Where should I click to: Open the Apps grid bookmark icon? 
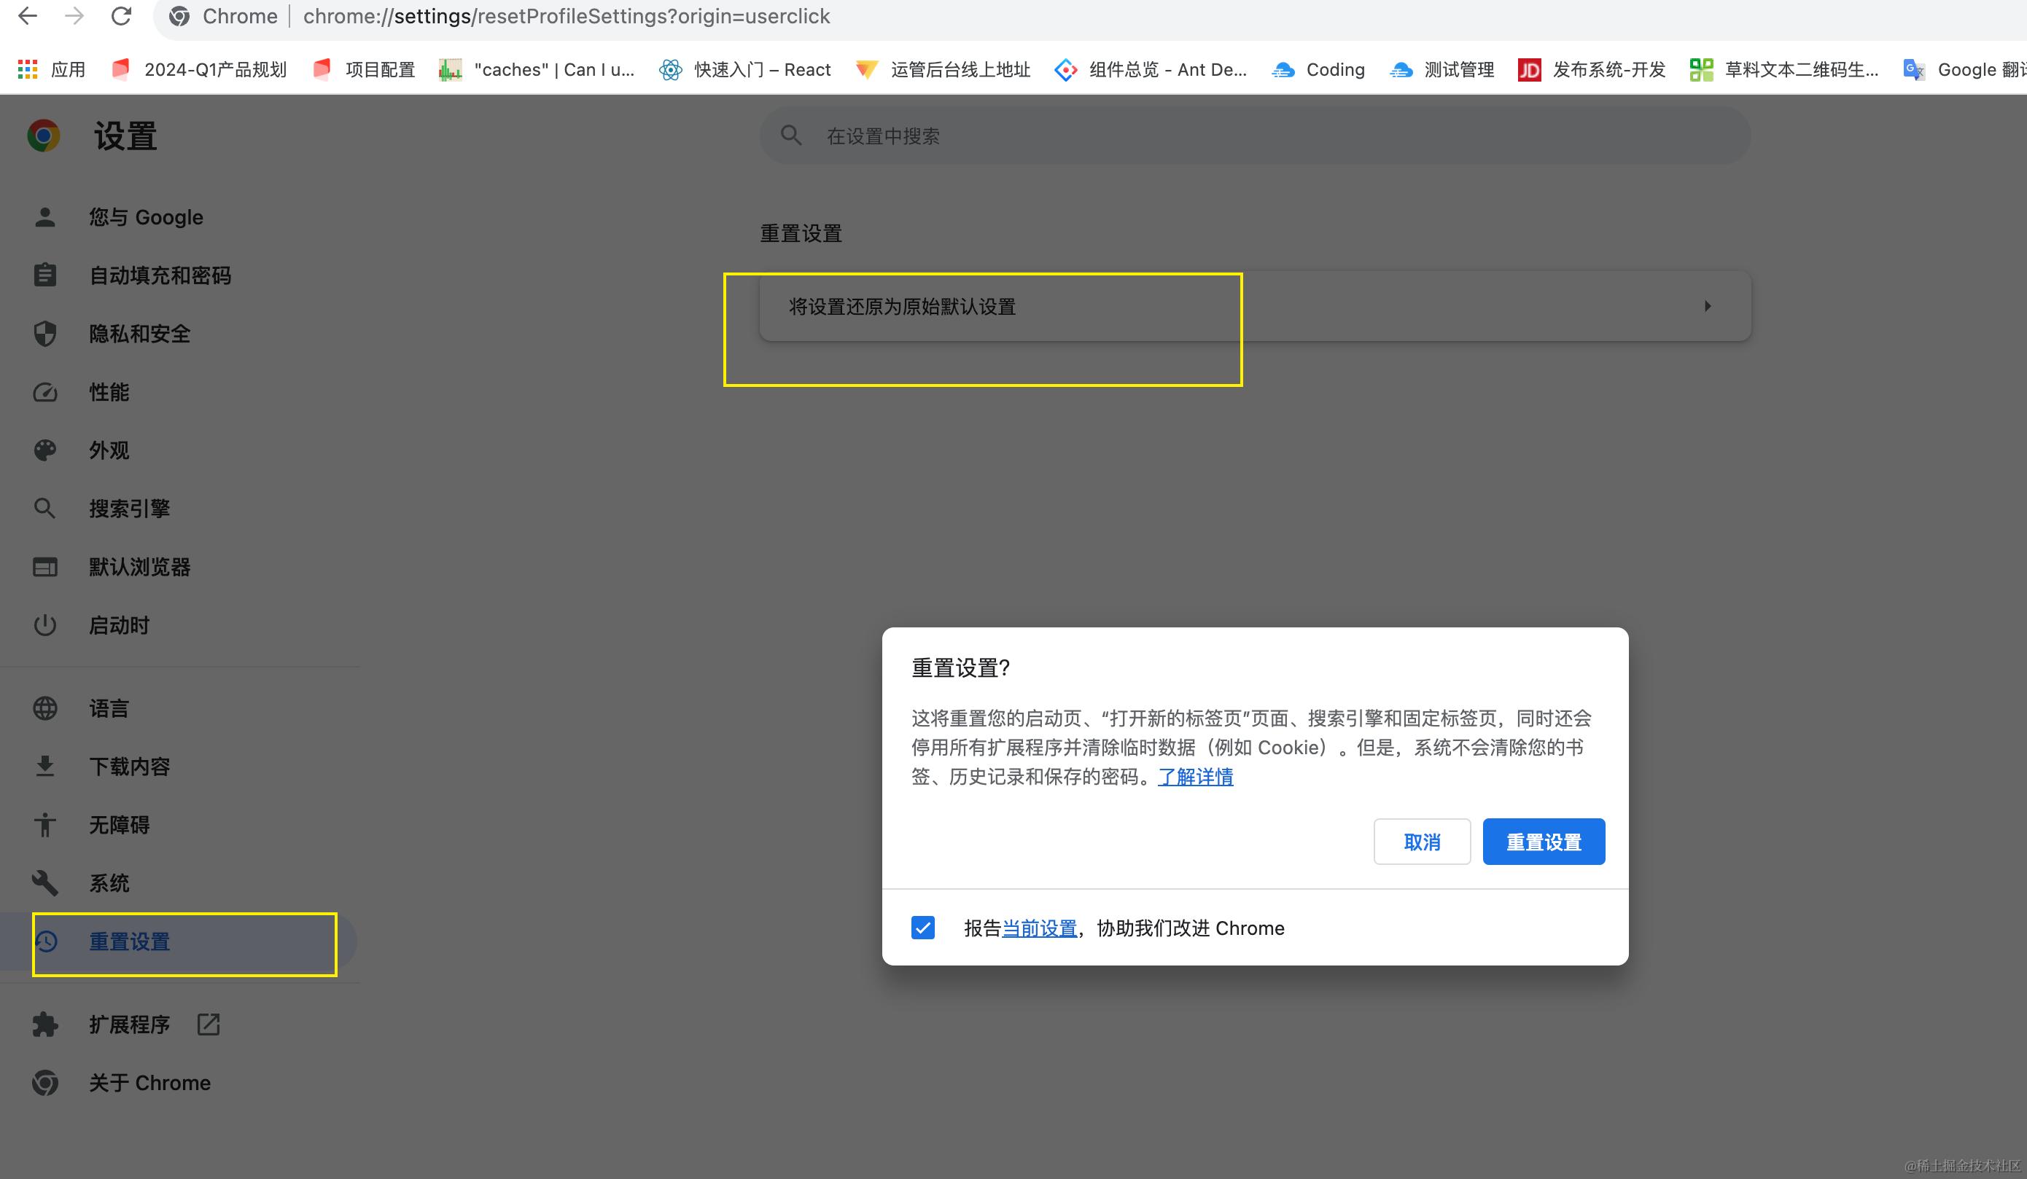[28, 70]
